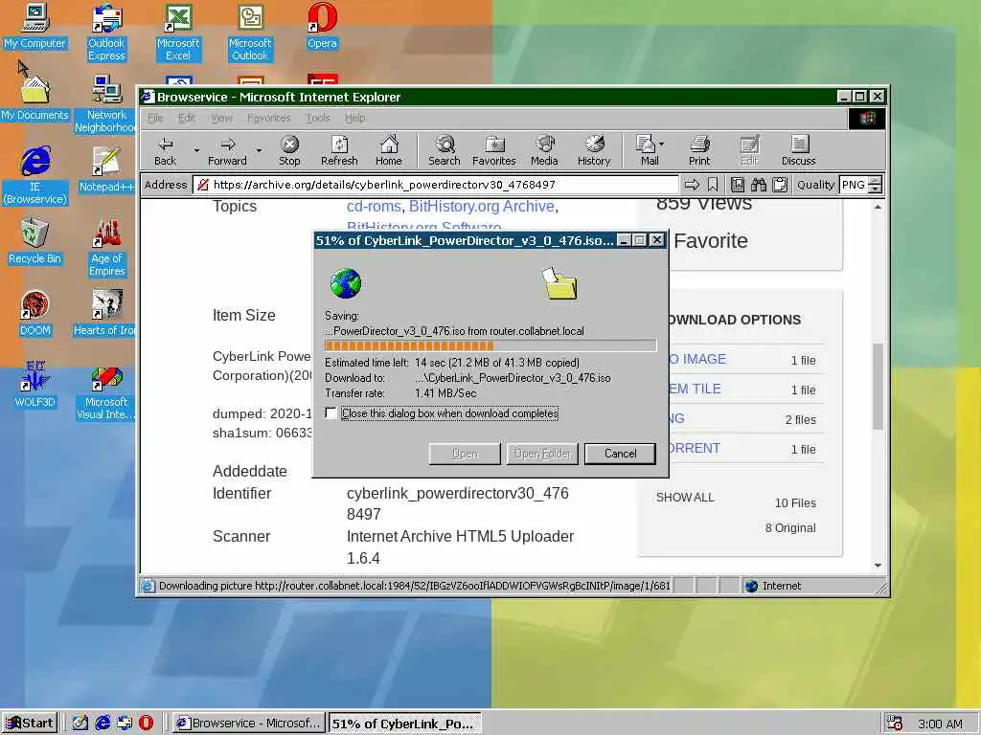Open My Documents desktop icon
The width and height of the screenshot is (981, 735).
tap(34, 99)
